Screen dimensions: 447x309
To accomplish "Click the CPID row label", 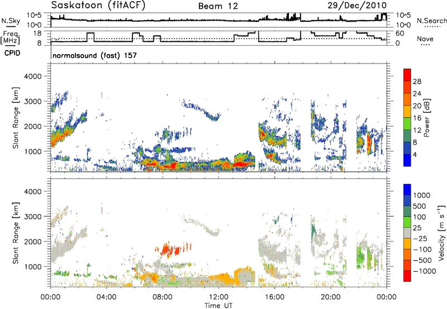I will 12,53.
